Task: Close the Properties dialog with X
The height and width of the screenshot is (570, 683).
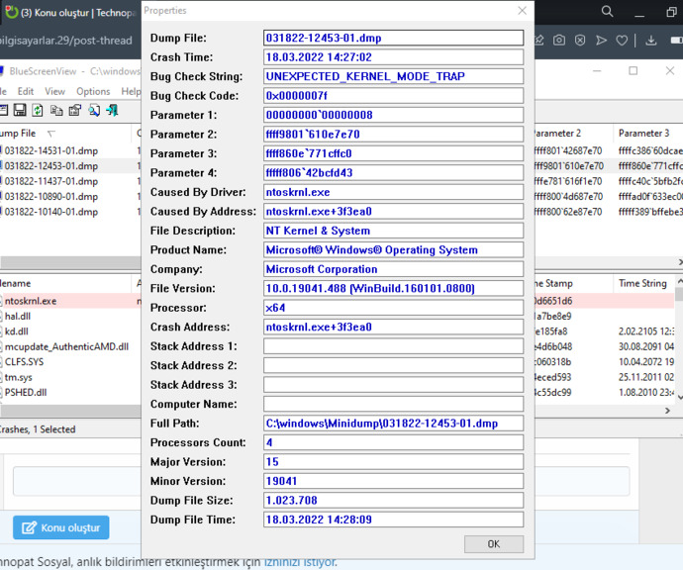Action: (522, 11)
